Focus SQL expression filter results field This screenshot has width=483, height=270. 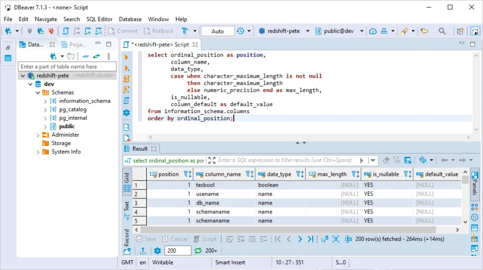tap(285, 160)
